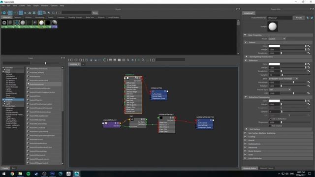This screenshot has height=177, width=315.
Task: Expand the Coating section
Action: [x=245, y=137]
